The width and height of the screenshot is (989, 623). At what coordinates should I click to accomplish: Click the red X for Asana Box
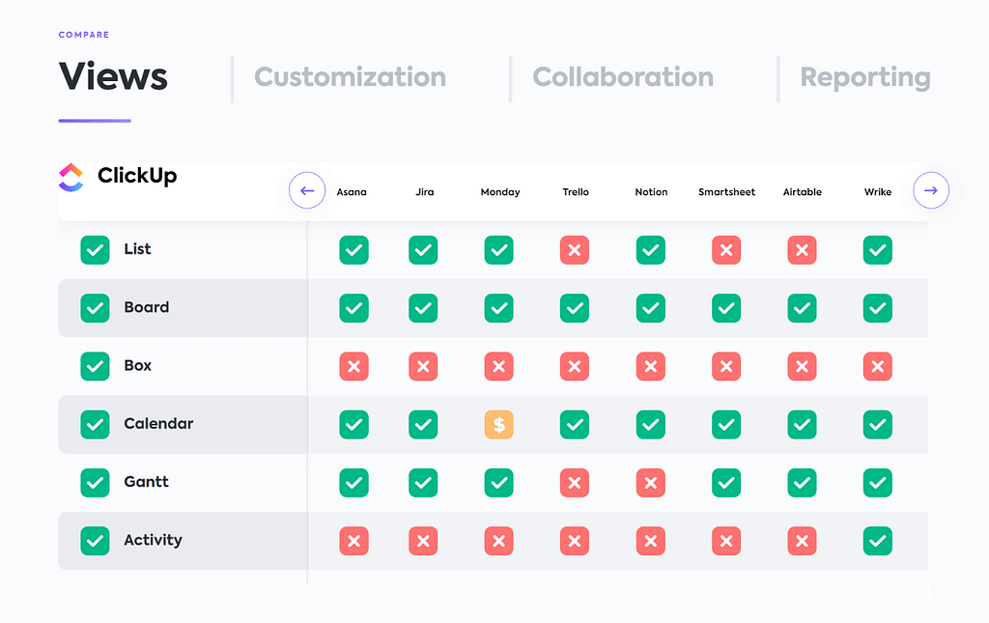[x=353, y=366]
